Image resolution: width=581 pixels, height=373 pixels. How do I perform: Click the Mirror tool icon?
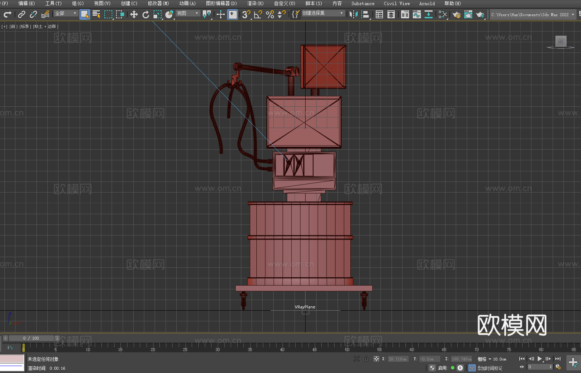[x=353, y=14]
